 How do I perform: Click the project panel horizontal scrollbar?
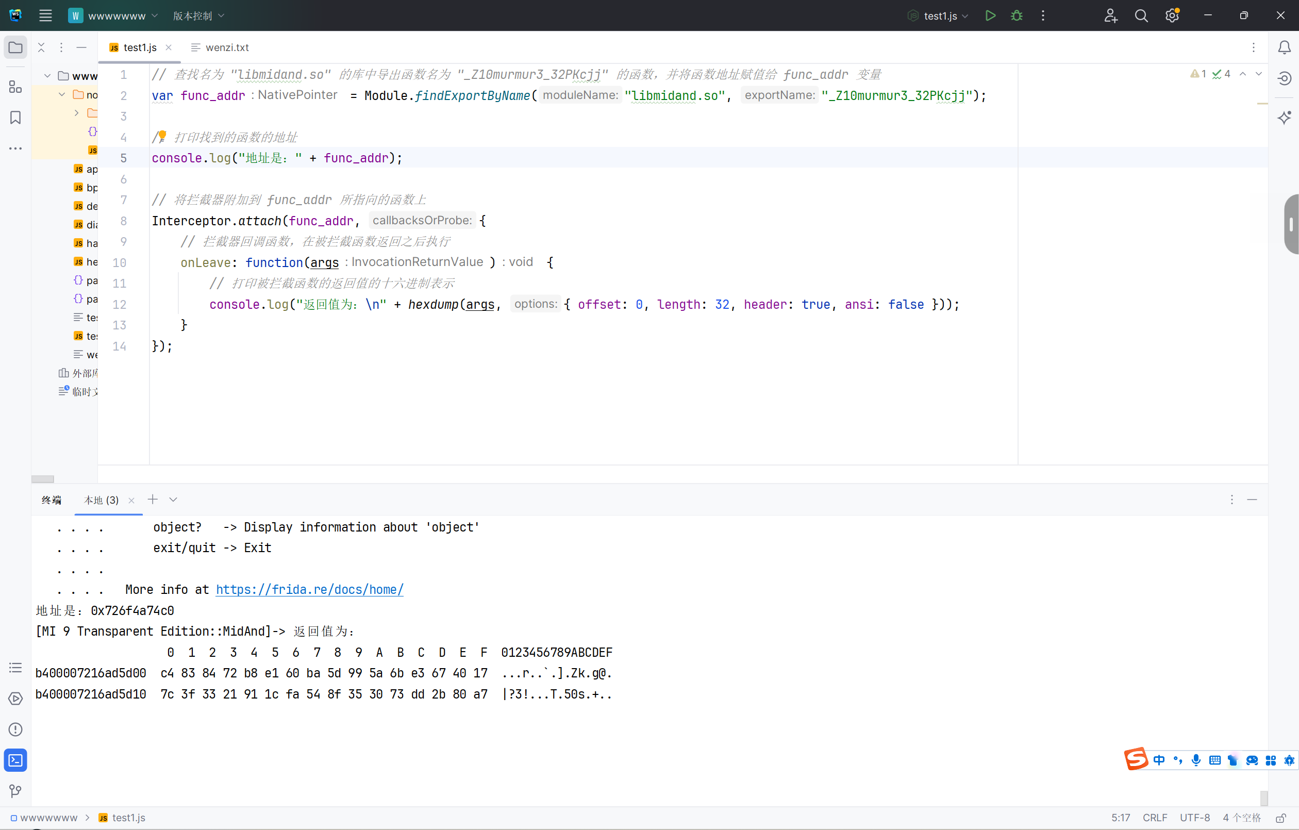[43, 479]
